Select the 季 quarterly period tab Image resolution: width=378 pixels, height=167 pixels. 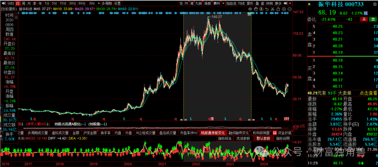35,3
